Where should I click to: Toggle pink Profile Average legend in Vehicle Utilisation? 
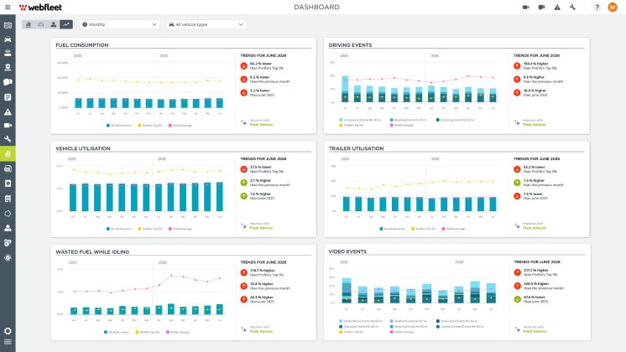click(x=180, y=229)
